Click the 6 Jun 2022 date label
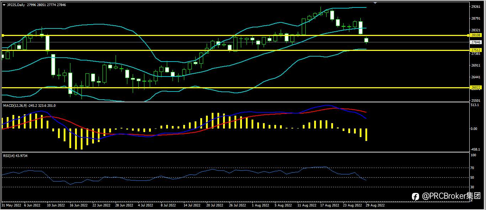 (x=33, y=205)
